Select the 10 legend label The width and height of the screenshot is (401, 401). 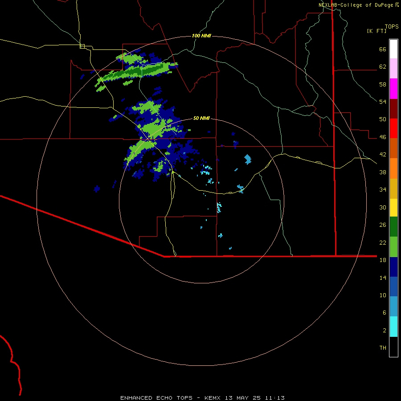coord(383,295)
